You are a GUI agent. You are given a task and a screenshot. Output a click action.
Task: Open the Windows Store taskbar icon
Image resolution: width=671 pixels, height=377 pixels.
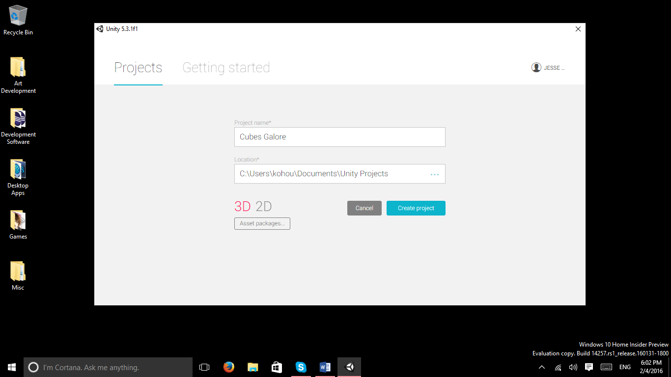coord(277,367)
